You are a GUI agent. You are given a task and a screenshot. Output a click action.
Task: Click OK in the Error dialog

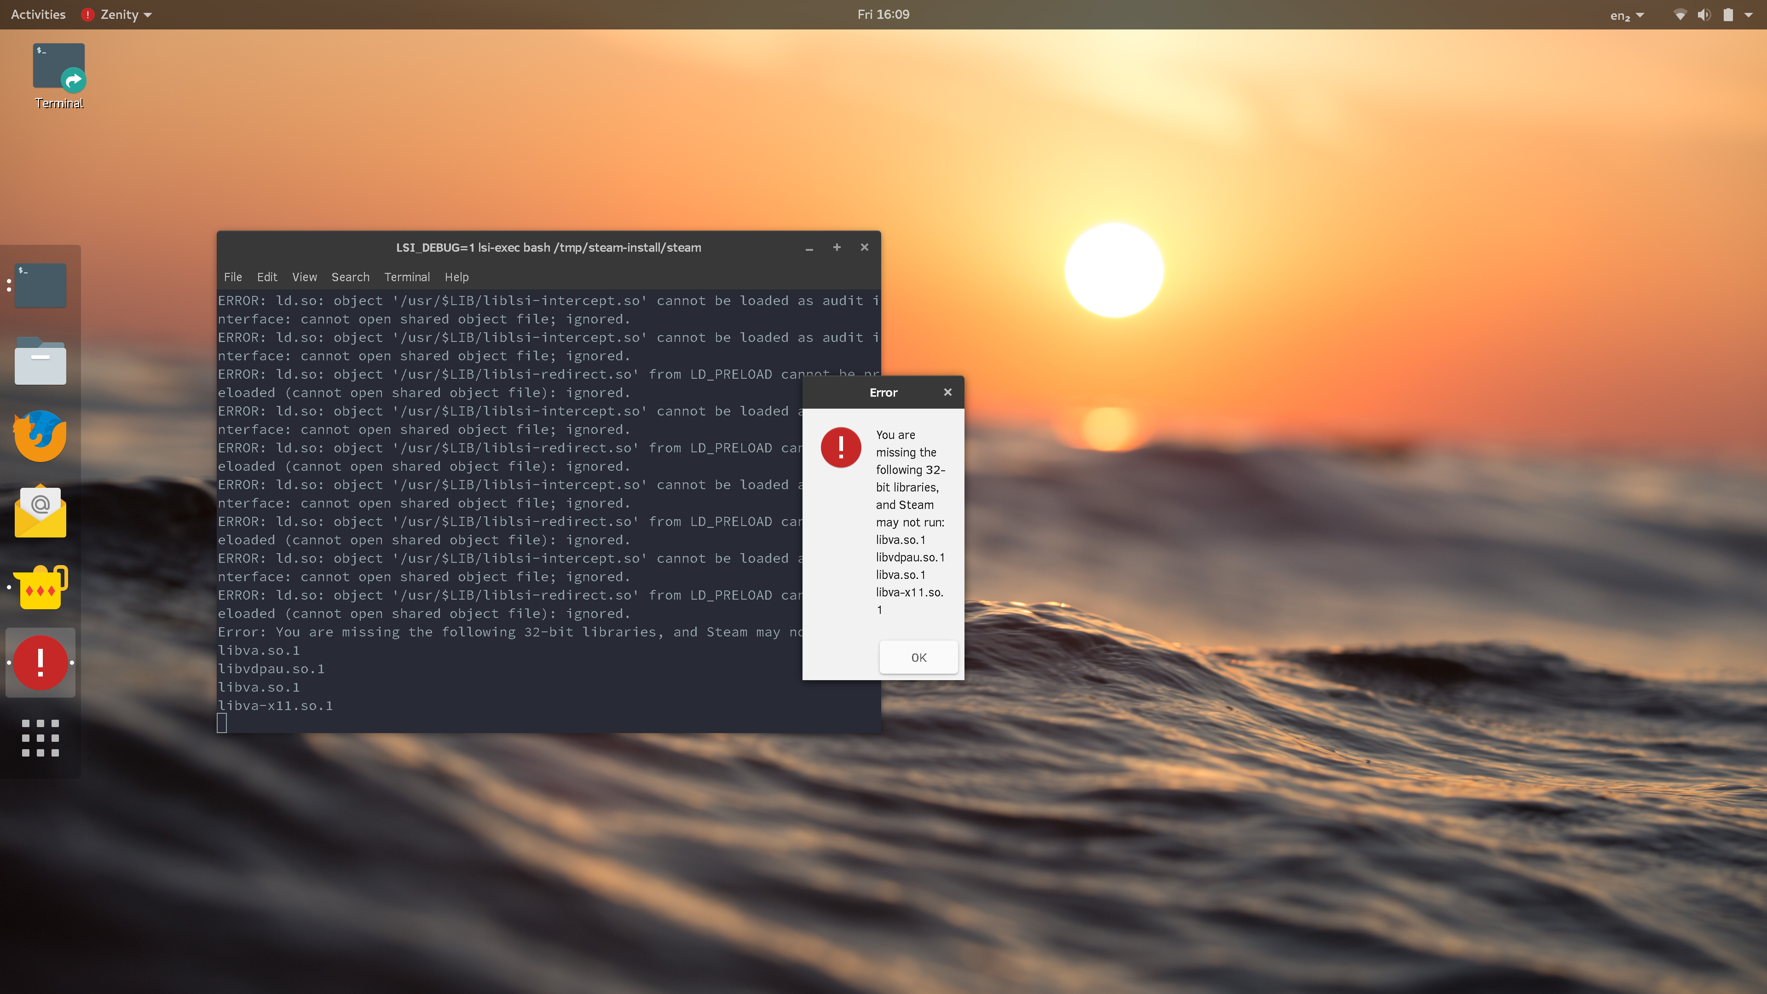point(918,657)
